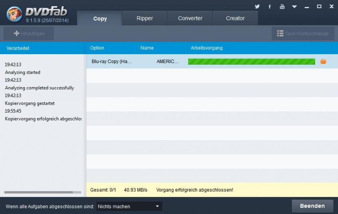This screenshot has width=338, height=214.
Task: Click the 19:55:45 timestamp in log
Action: (x=13, y=111)
